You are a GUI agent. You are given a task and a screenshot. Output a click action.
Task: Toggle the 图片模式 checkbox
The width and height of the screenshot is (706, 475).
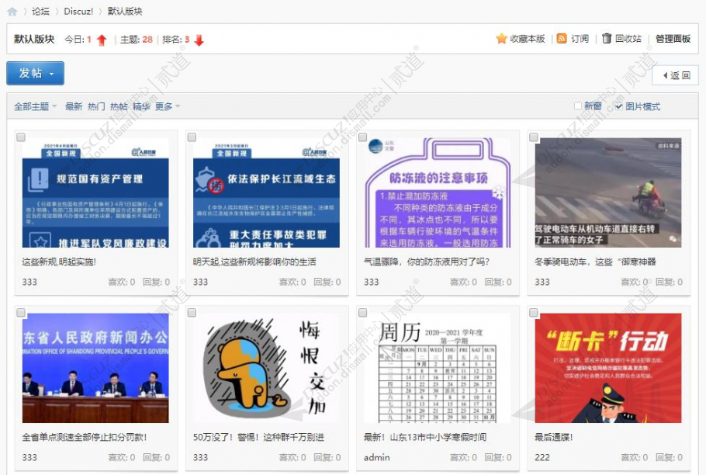(618, 106)
